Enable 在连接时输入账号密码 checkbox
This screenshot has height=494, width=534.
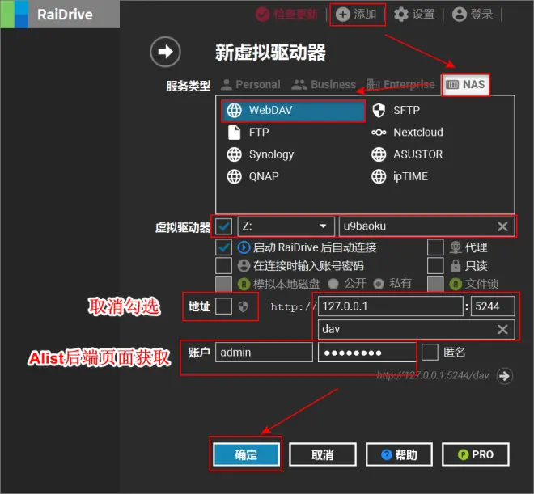click(x=224, y=266)
